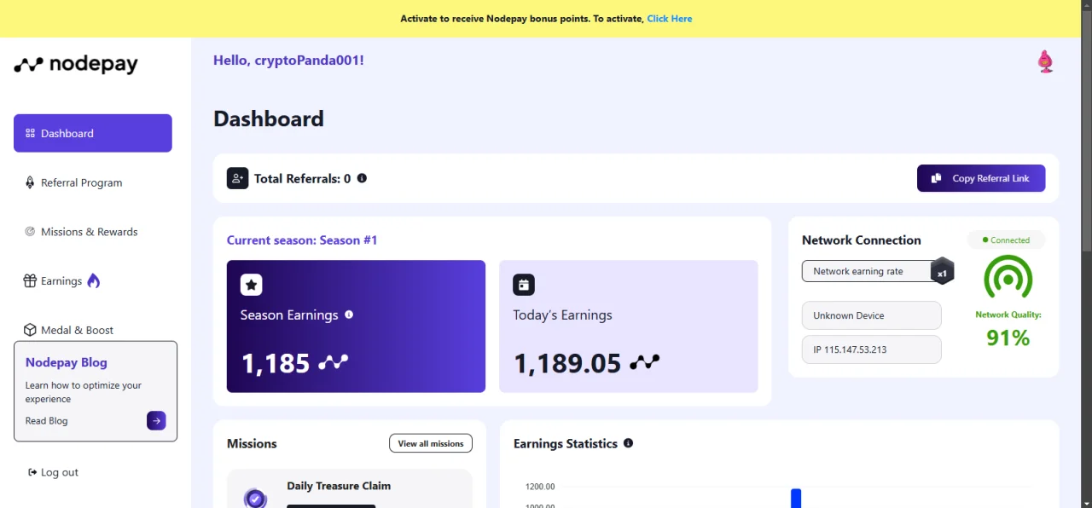Show Total Referrals info tooltip
1092x508 pixels.
coord(362,178)
